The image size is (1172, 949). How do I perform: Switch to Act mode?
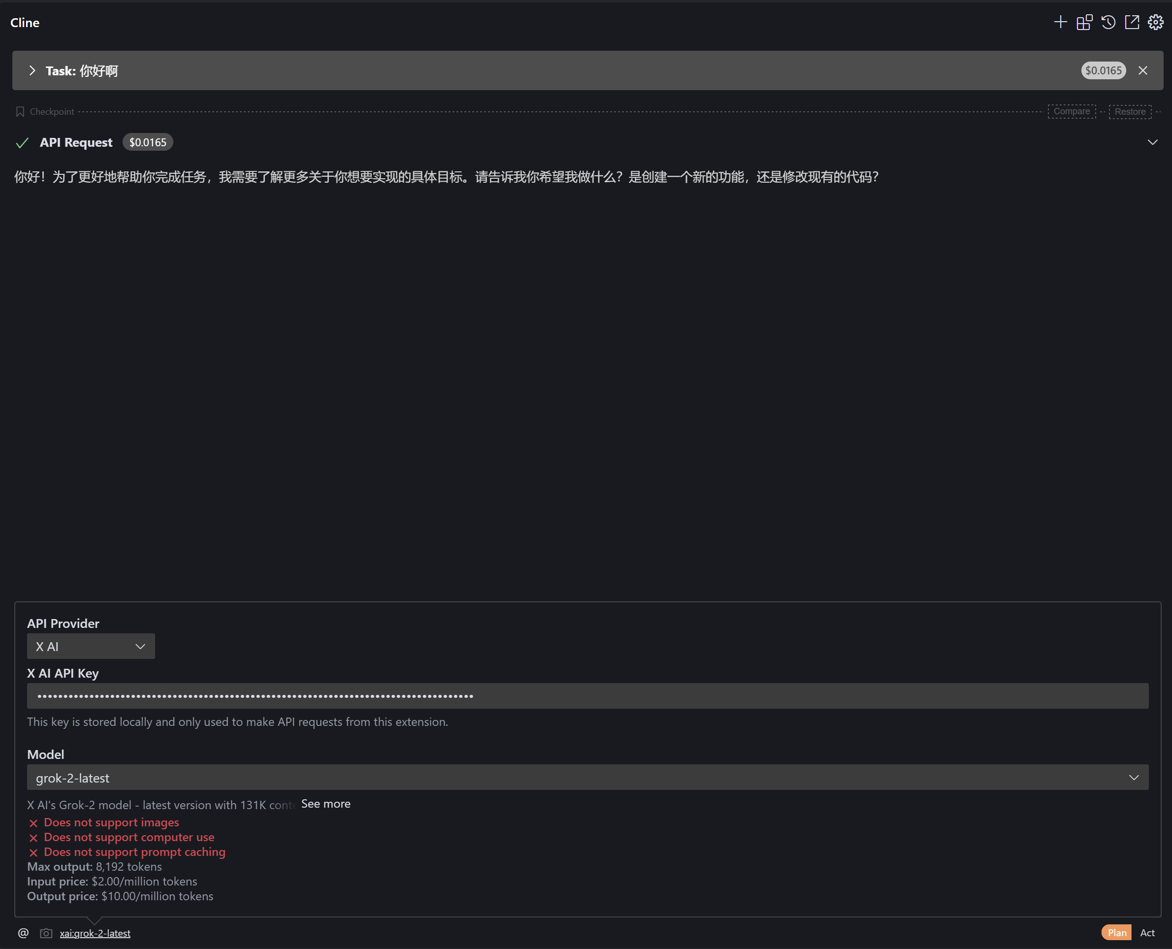coord(1147,933)
